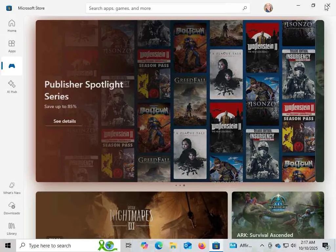
Task: Open the Downloads page
Action: 12,208
